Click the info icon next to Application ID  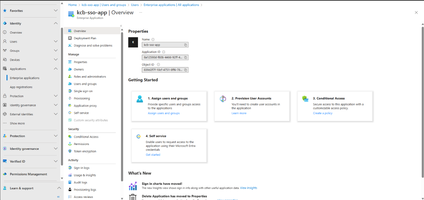(x=163, y=52)
